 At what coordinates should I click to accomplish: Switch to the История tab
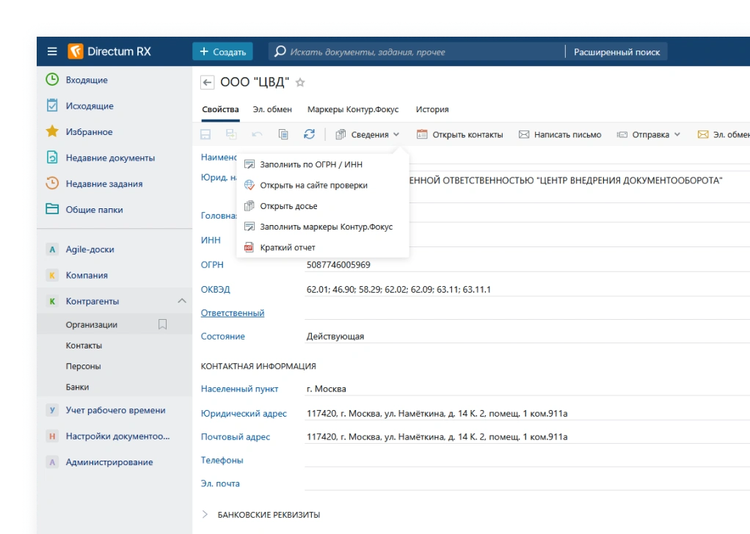pyautogui.click(x=432, y=109)
